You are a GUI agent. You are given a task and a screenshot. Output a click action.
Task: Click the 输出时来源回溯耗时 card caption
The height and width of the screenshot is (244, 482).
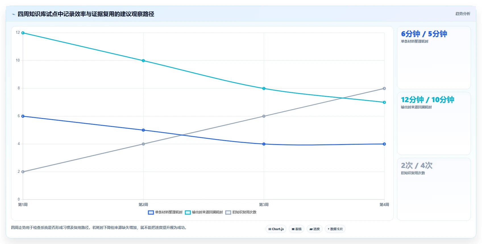click(416, 107)
